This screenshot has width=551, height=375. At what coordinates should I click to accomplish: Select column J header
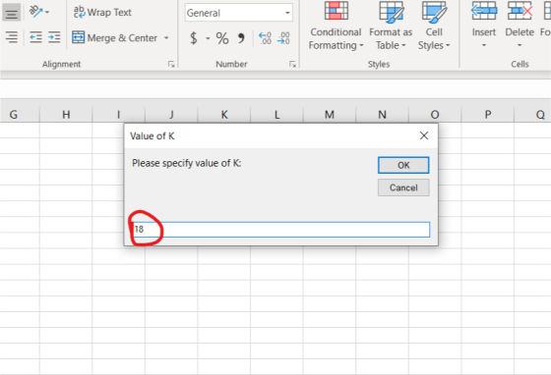171,115
